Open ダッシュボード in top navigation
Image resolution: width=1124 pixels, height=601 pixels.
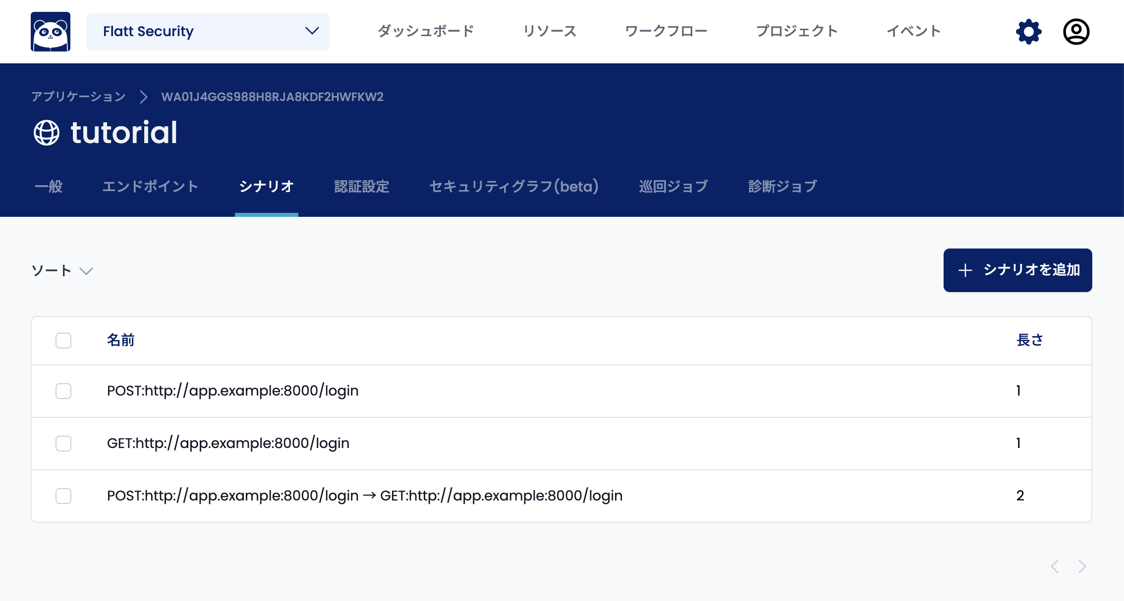426,31
